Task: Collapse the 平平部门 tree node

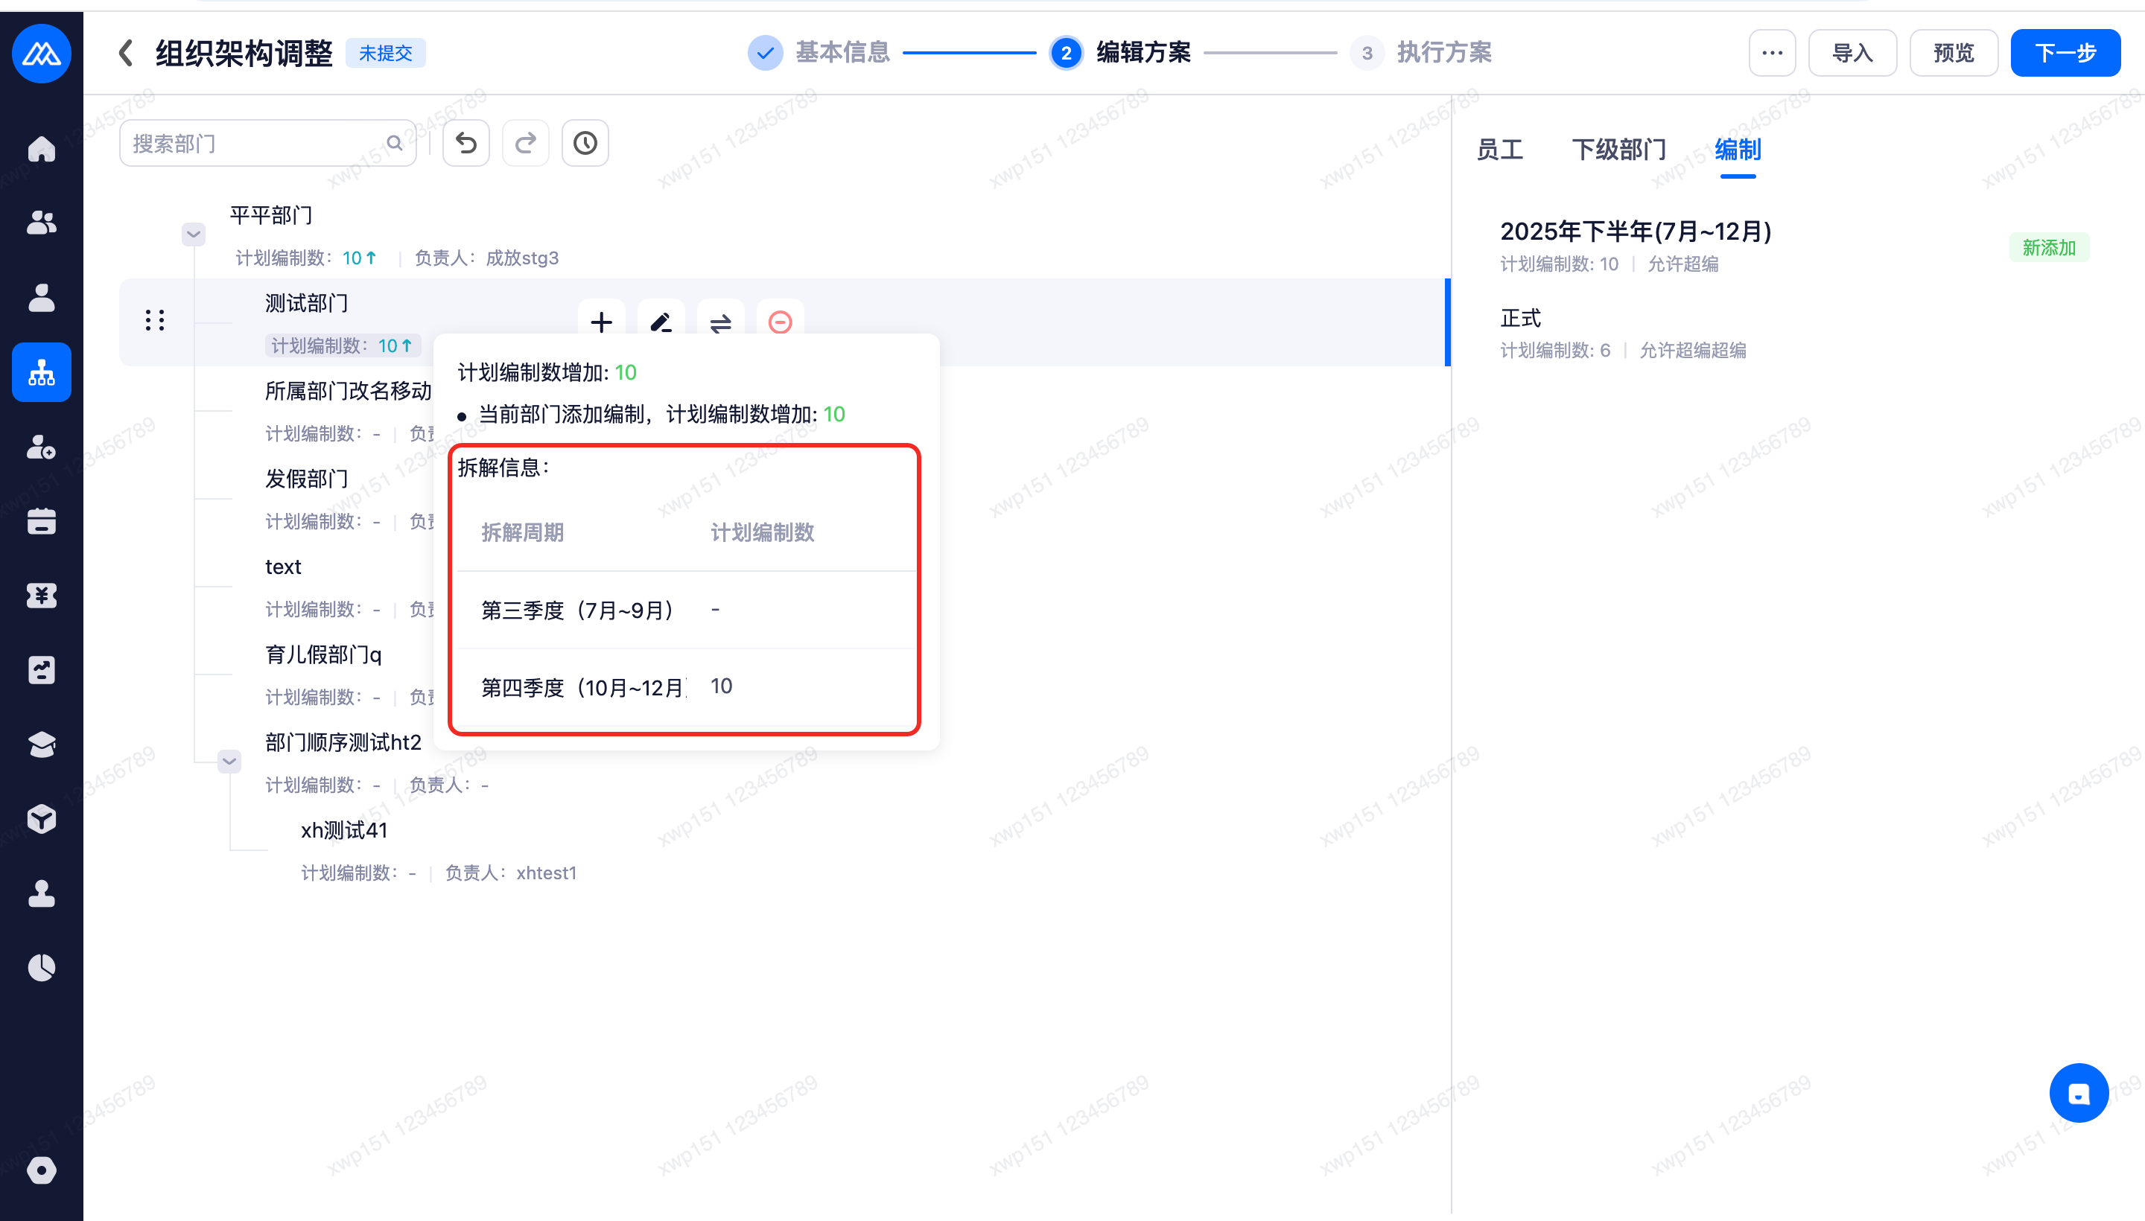Action: pos(194,234)
